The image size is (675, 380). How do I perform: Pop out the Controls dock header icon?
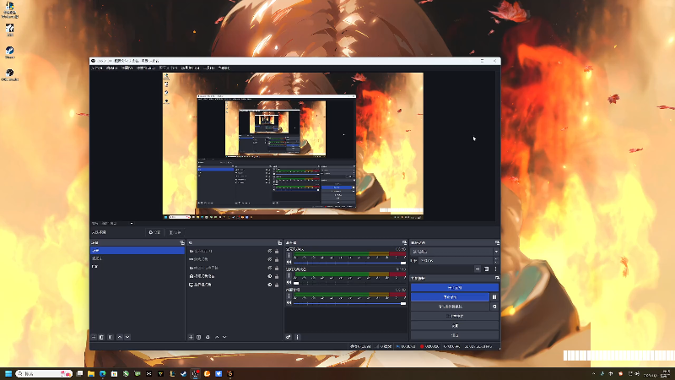497,279
